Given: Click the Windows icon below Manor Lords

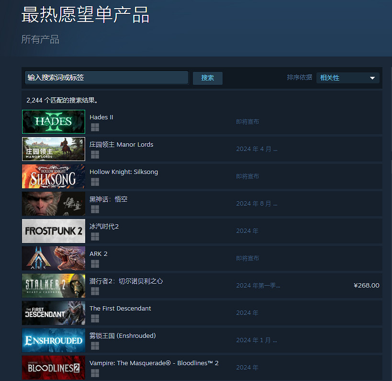Looking at the screenshot, I should pos(95,155).
